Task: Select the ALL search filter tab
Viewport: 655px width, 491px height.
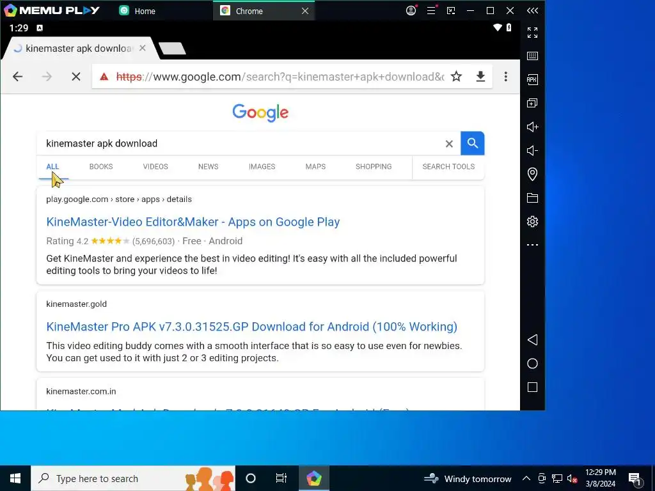Action: click(x=52, y=167)
